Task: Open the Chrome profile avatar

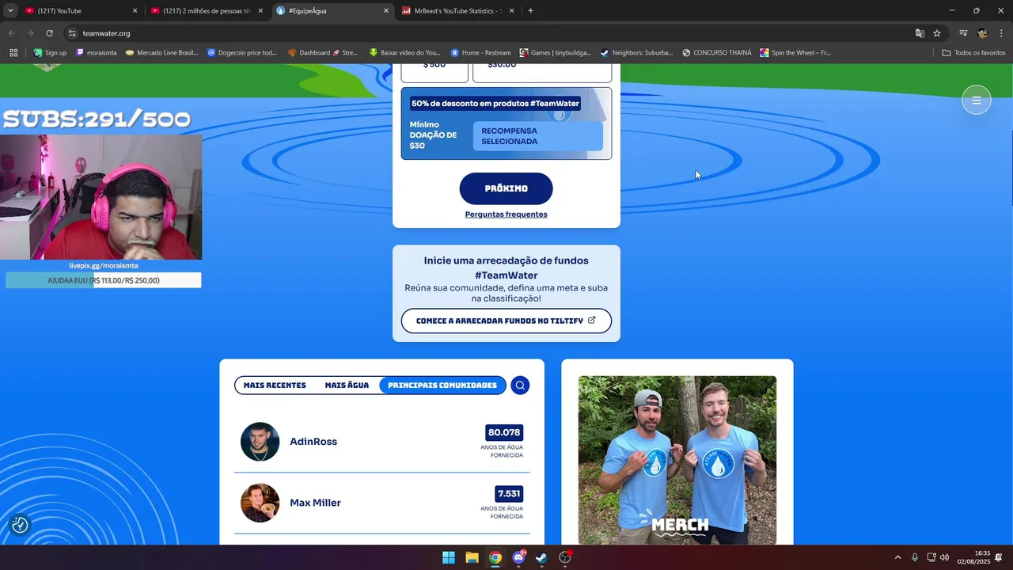Action: [982, 33]
